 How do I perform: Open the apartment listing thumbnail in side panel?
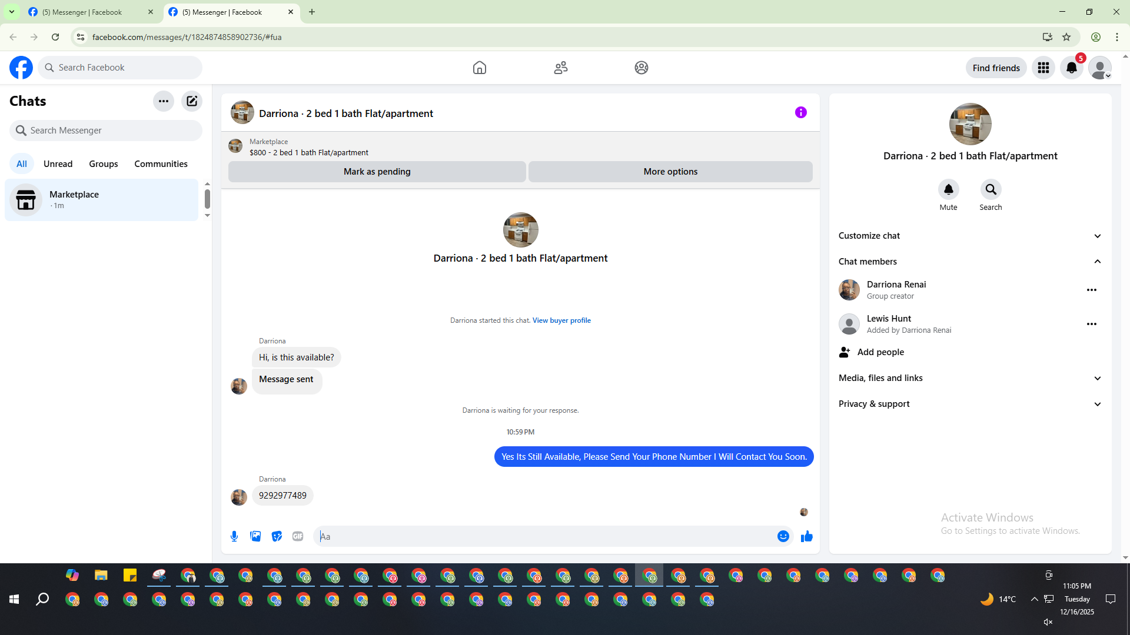click(x=971, y=124)
